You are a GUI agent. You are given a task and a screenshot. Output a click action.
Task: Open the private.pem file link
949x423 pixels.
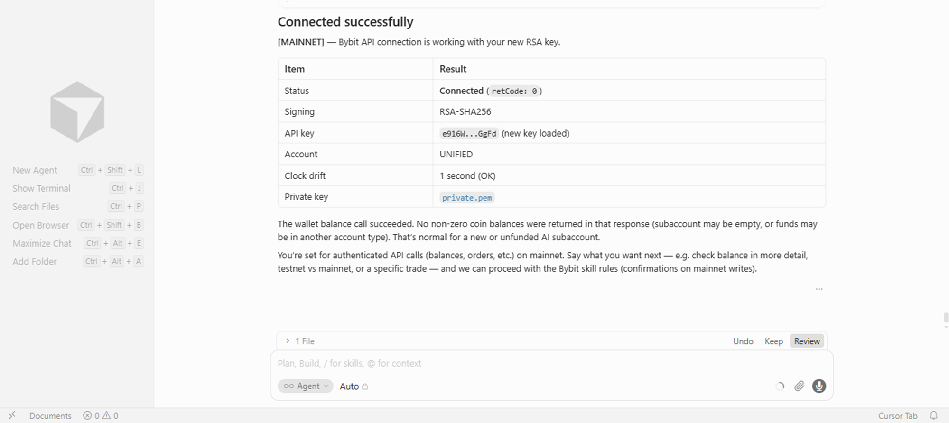click(x=467, y=198)
